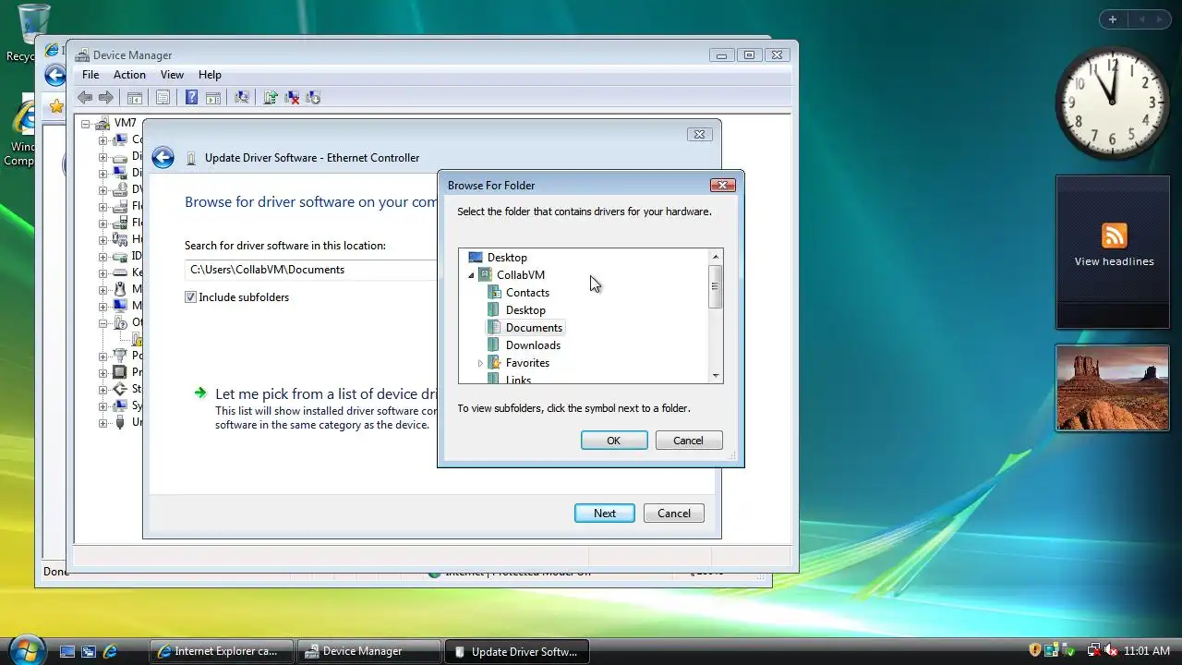This screenshot has width=1182, height=665.
Task: Expand the DVD drives category plus sign
Action: pos(103,190)
